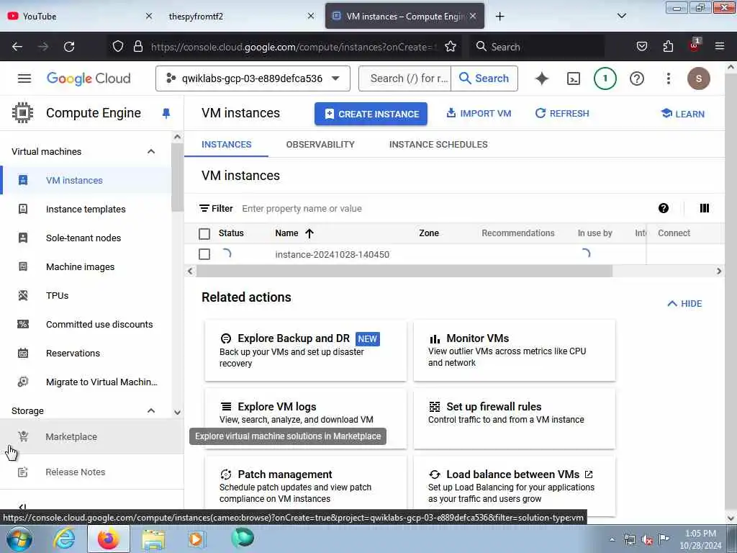Unpin Compute Engine with the pin icon
The width and height of the screenshot is (737, 553).
click(x=166, y=113)
